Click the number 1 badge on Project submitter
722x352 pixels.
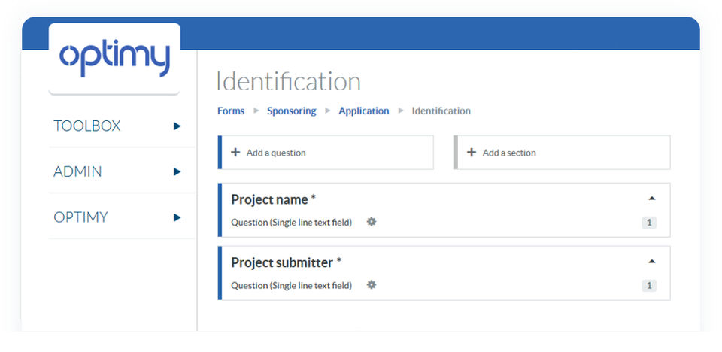click(649, 286)
